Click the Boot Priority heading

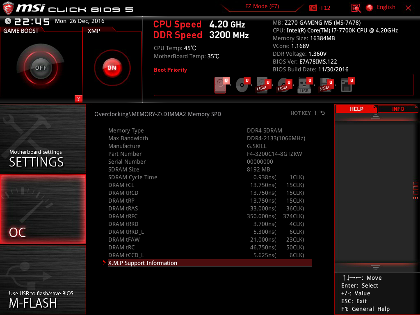coord(170,70)
